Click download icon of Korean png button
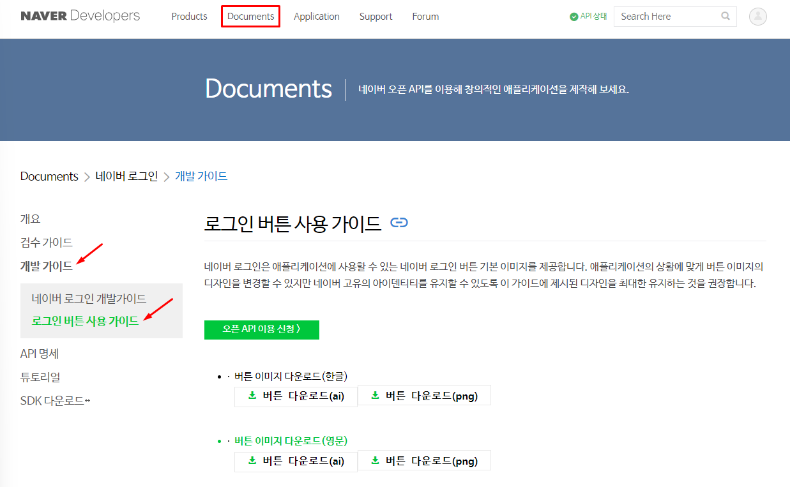This screenshot has height=487, width=790. 375,395
